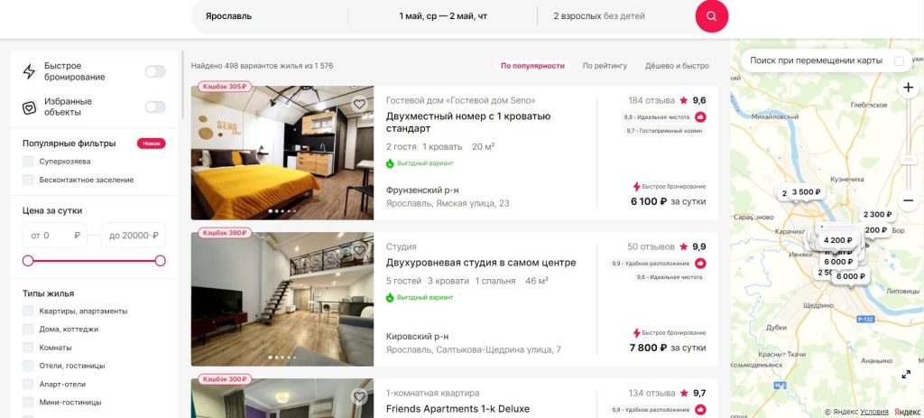Open listing Friends Apartments 1-k Deluxe
The height and width of the screenshot is (418, 924).
click(457, 409)
